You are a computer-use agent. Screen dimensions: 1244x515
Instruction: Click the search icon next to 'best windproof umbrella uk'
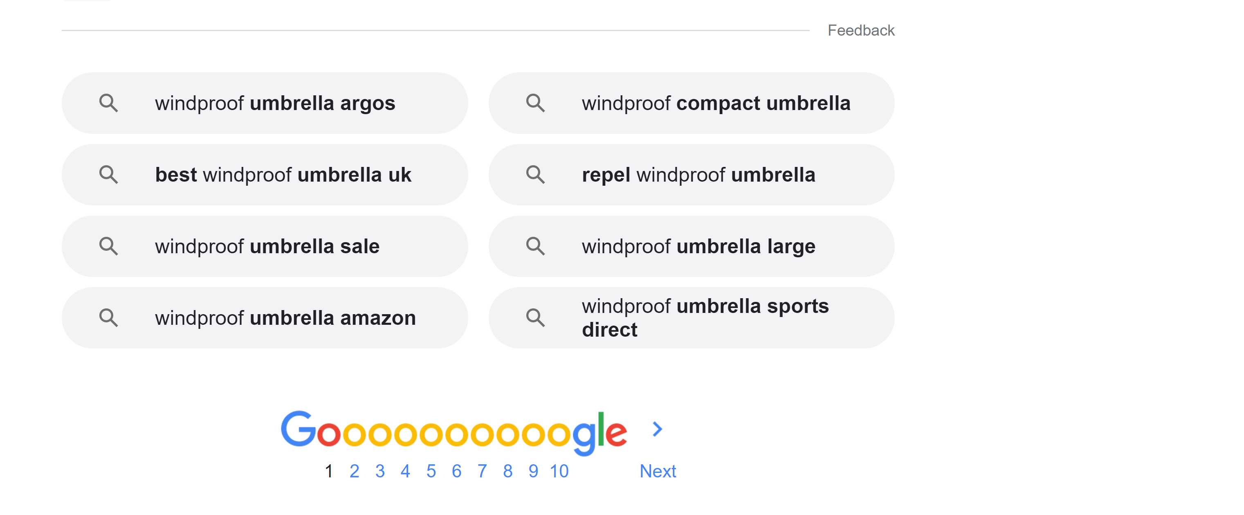[108, 174]
